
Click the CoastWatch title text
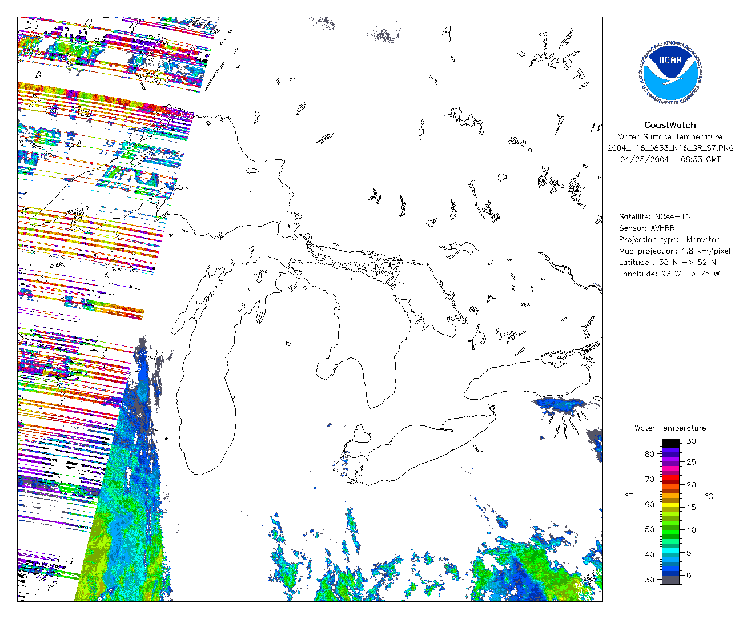670,125
